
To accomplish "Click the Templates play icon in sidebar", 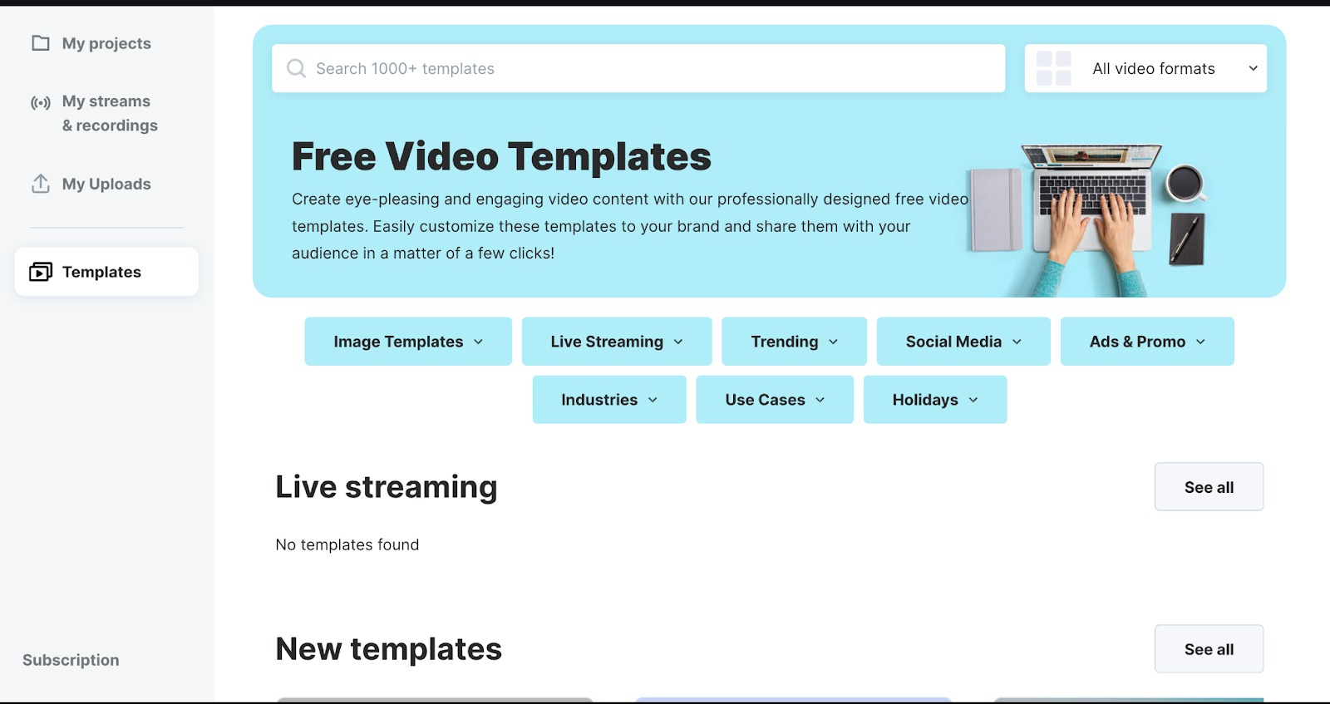I will point(40,272).
